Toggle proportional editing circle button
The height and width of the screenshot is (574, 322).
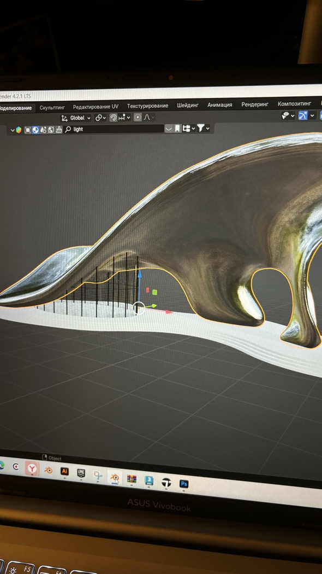138,118
